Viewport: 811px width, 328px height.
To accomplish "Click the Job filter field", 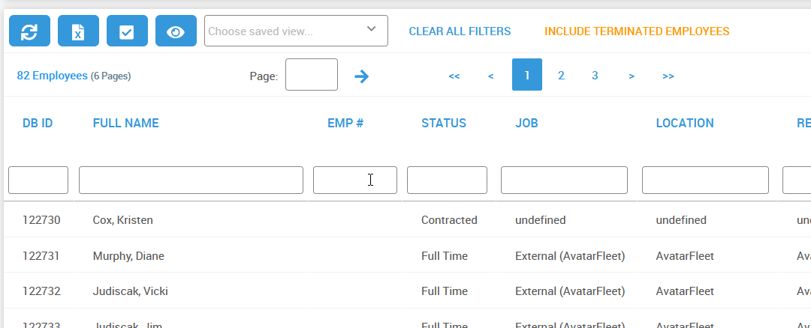I will click(564, 180).
